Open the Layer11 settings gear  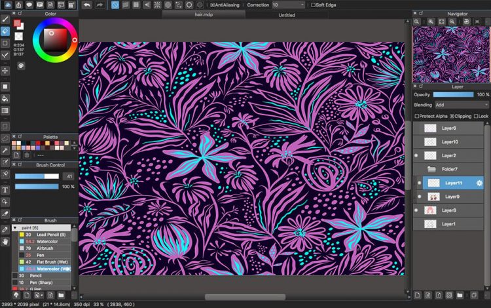[479, 183]
